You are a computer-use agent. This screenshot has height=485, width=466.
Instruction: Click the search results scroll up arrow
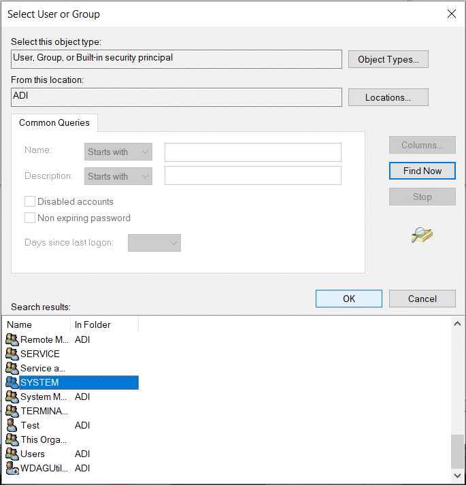pos(457,324)
